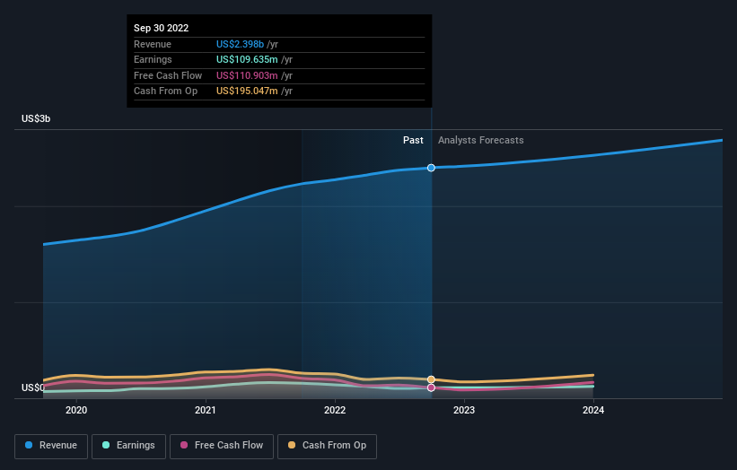737x470 pixels.
Task: Toggle the Earnings legend button
Action: [128, 446]
